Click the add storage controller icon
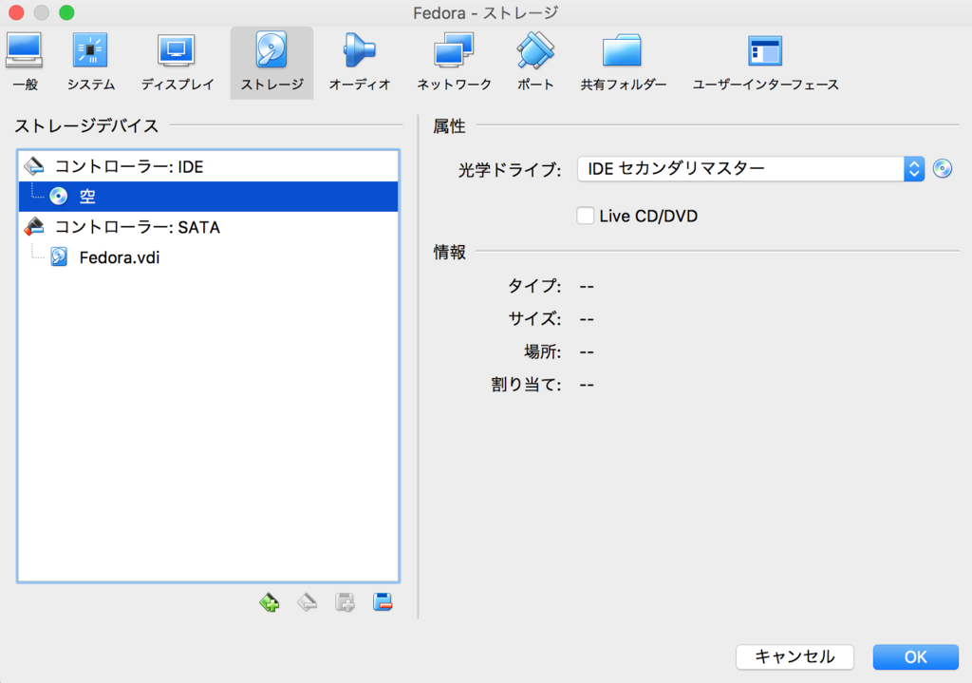Screen dimensions: 972x683 click(269, 601)
